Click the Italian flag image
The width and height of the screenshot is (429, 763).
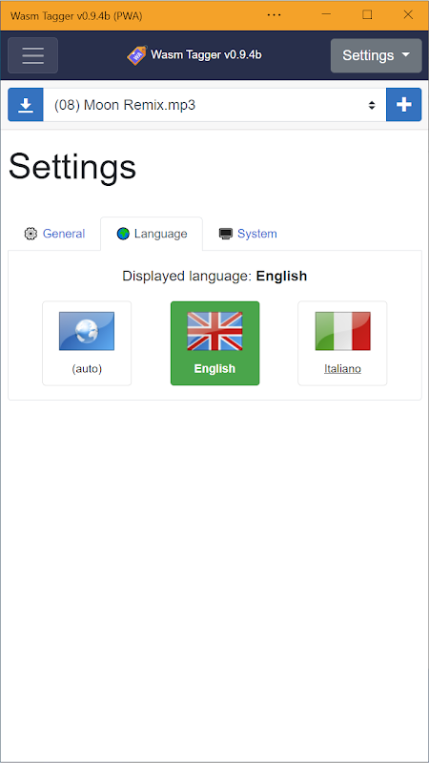(342, 331)
